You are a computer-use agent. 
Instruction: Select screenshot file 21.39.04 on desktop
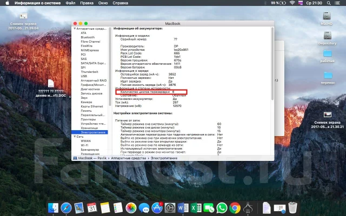click(23, 22)
